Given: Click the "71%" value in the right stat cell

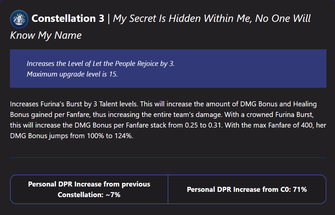Looking at the screenshot, I should coord(300,189).
